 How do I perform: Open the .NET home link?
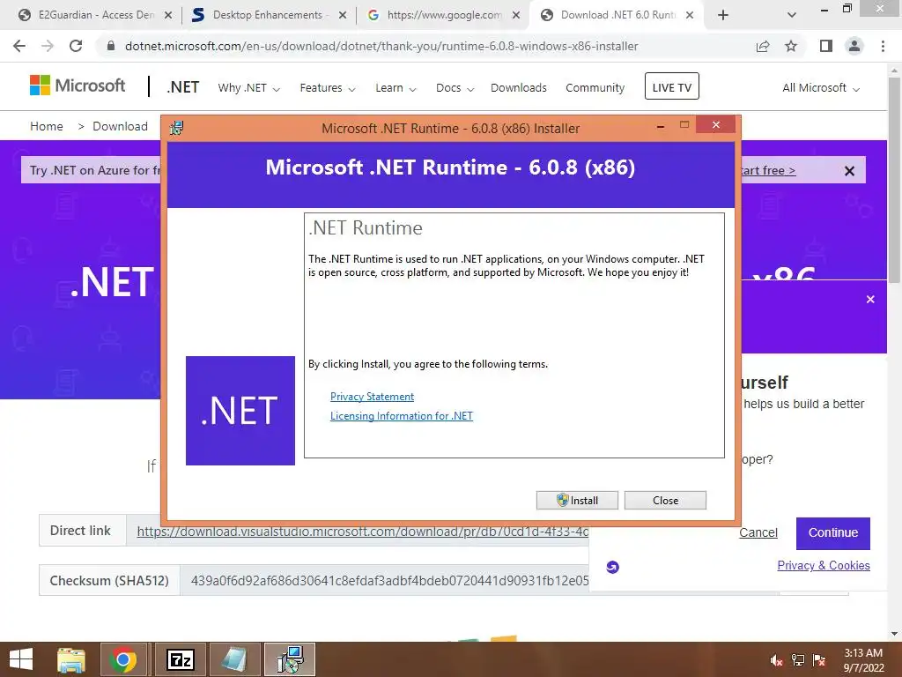tap(183, 87)
